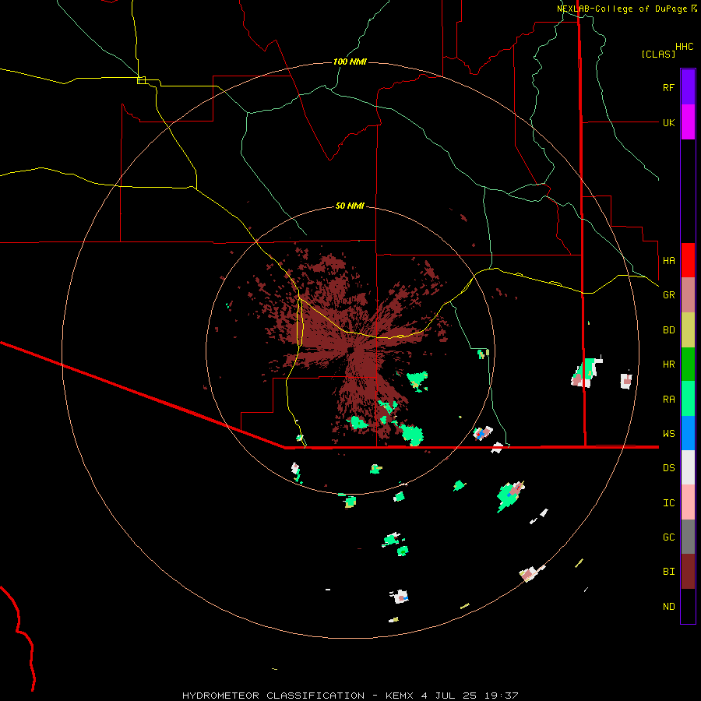
Task: Click the "HHC" product code text
Action: pyautogui.click(x=685, y=47)
